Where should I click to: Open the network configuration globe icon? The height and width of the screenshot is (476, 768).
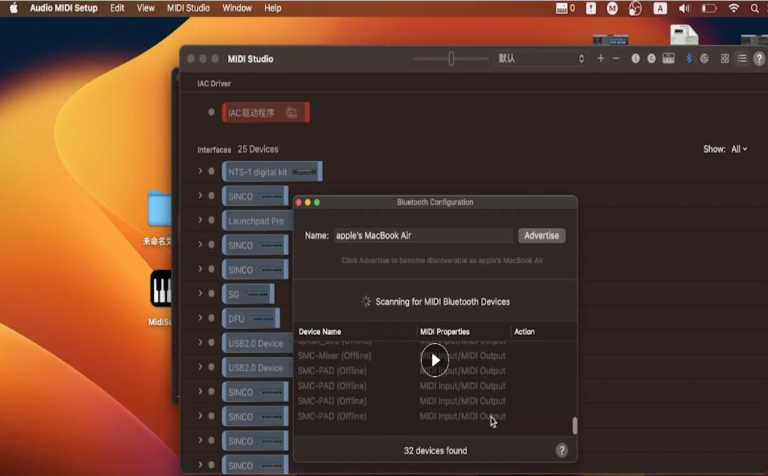pyautogui.click(x=704, y=58)
